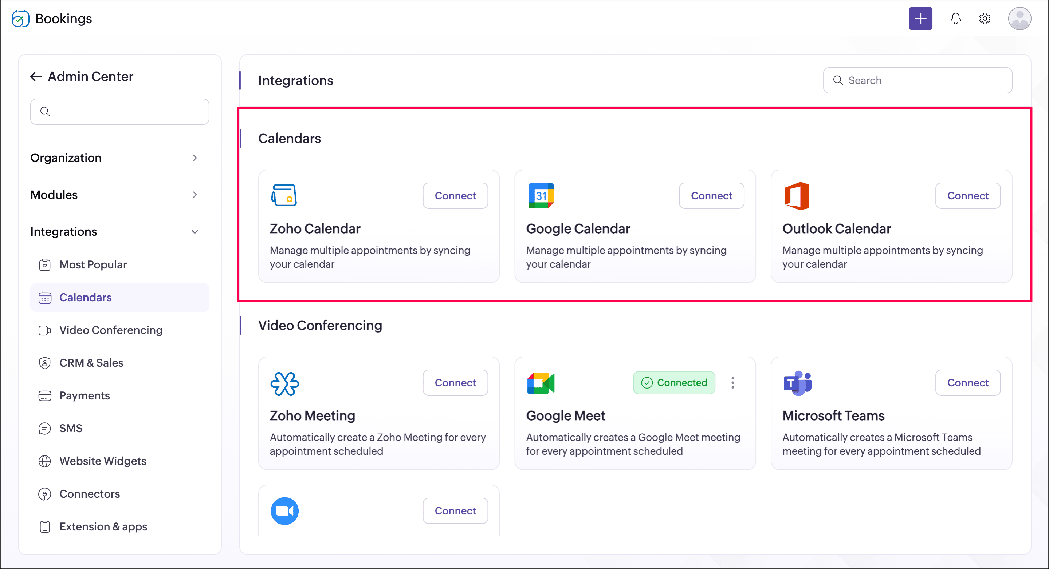
Task: Open the notifications bell
Action: point(956,19)
